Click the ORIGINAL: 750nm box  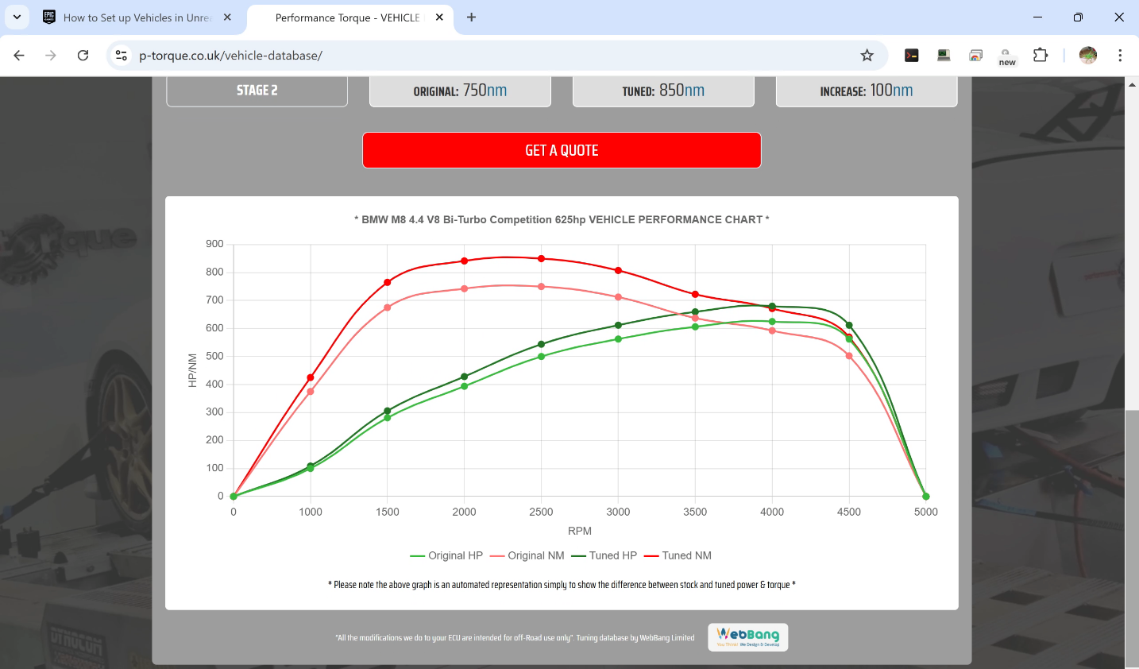460,91
